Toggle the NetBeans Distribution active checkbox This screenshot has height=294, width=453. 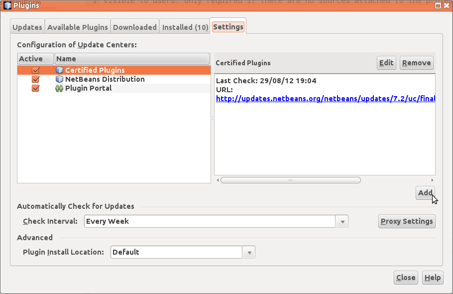click(35, 79)
